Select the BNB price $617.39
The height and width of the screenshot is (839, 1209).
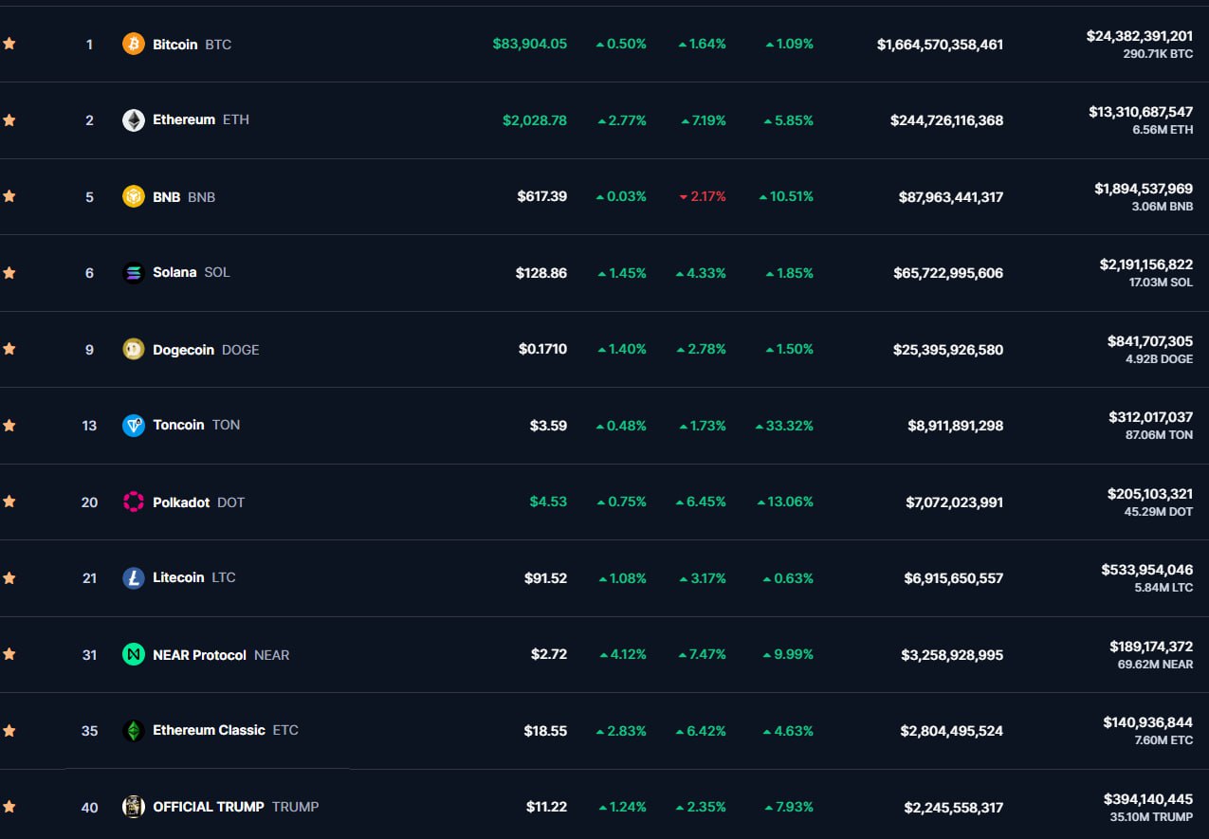[542, 196]
